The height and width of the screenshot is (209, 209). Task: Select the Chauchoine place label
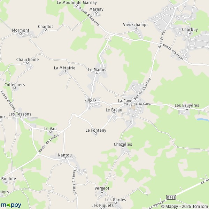point(28,60)
